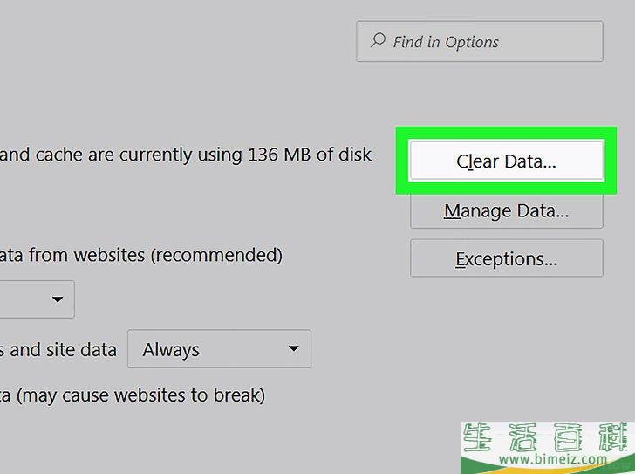Click the Clear Data... button
This screenshot has width=635, height=474.
tap(506, 160)
